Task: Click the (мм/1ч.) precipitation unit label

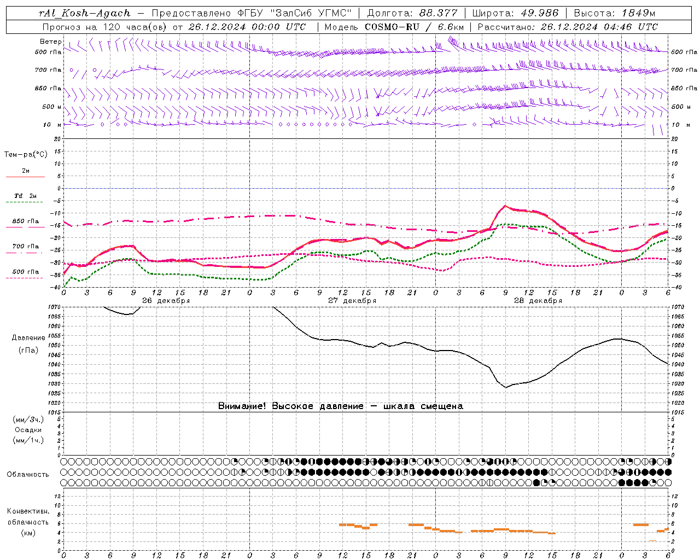Action: click(x=28, y=440)
